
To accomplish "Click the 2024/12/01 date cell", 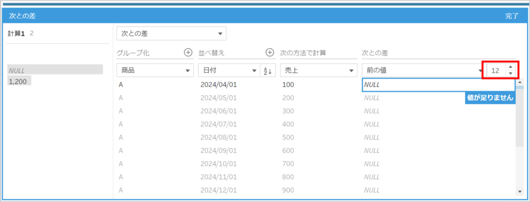I will tap(219, 190).
